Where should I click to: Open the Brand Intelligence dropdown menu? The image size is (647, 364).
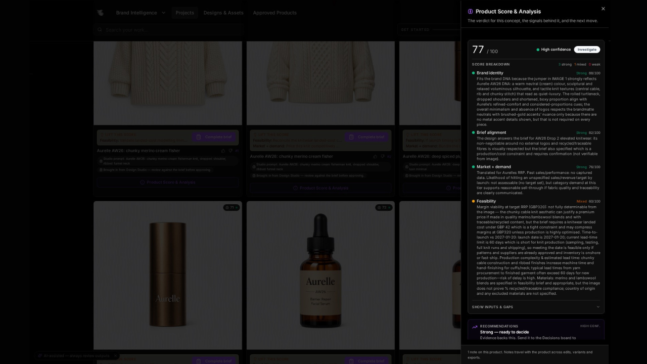(141, 13)
